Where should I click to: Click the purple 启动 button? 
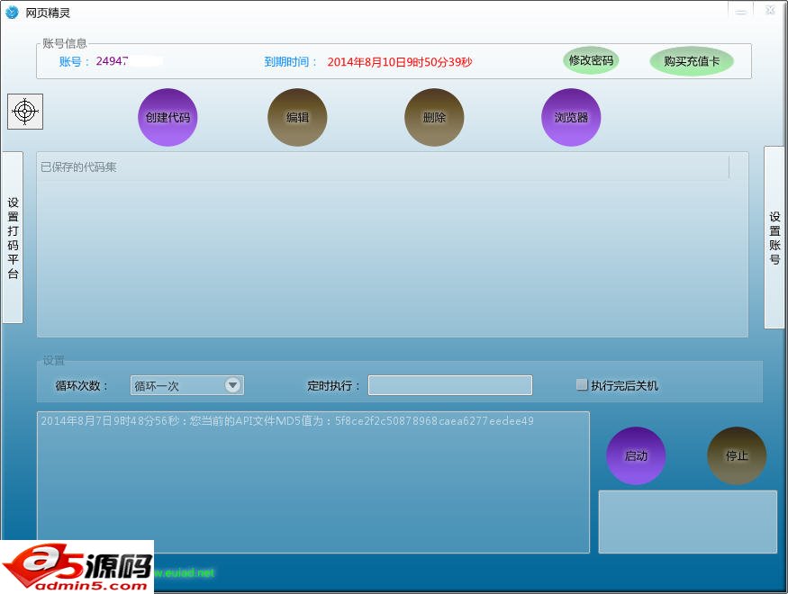(636, 456)
